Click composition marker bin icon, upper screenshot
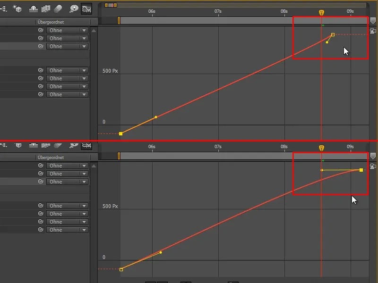The image size is (378, 283). tap(373, 21)
